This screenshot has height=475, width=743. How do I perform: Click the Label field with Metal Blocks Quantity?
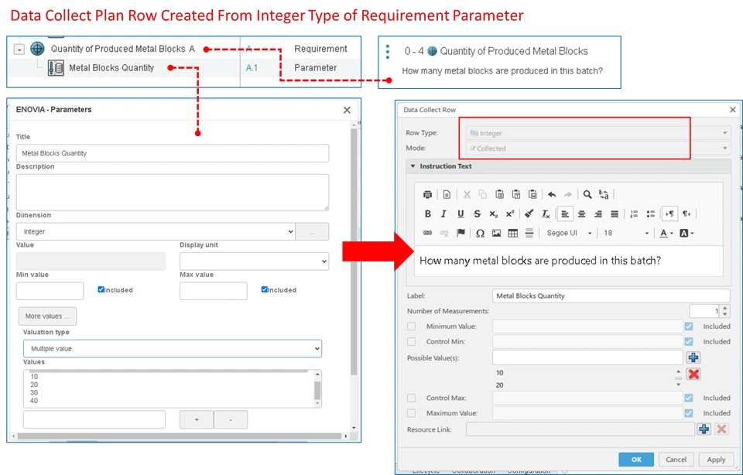611,296
